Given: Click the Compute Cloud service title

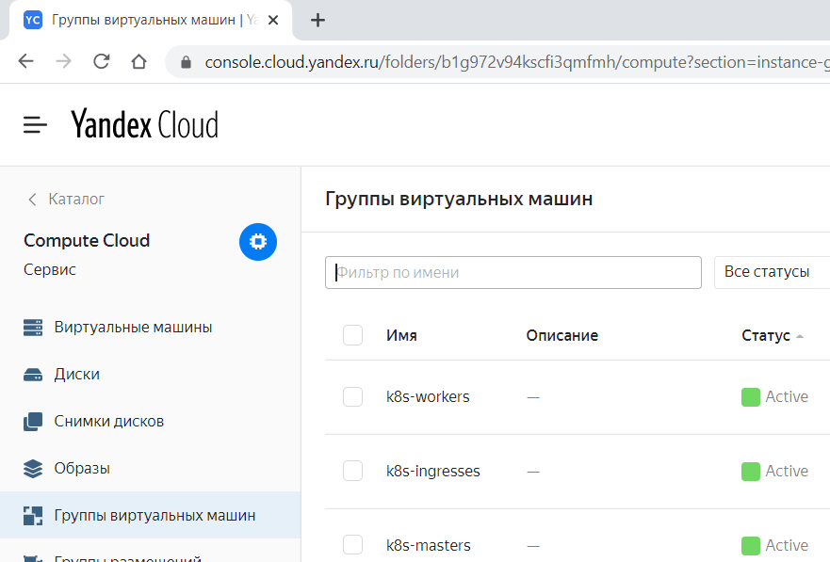Looking at the screenshot, I should [x=87, y=241].
